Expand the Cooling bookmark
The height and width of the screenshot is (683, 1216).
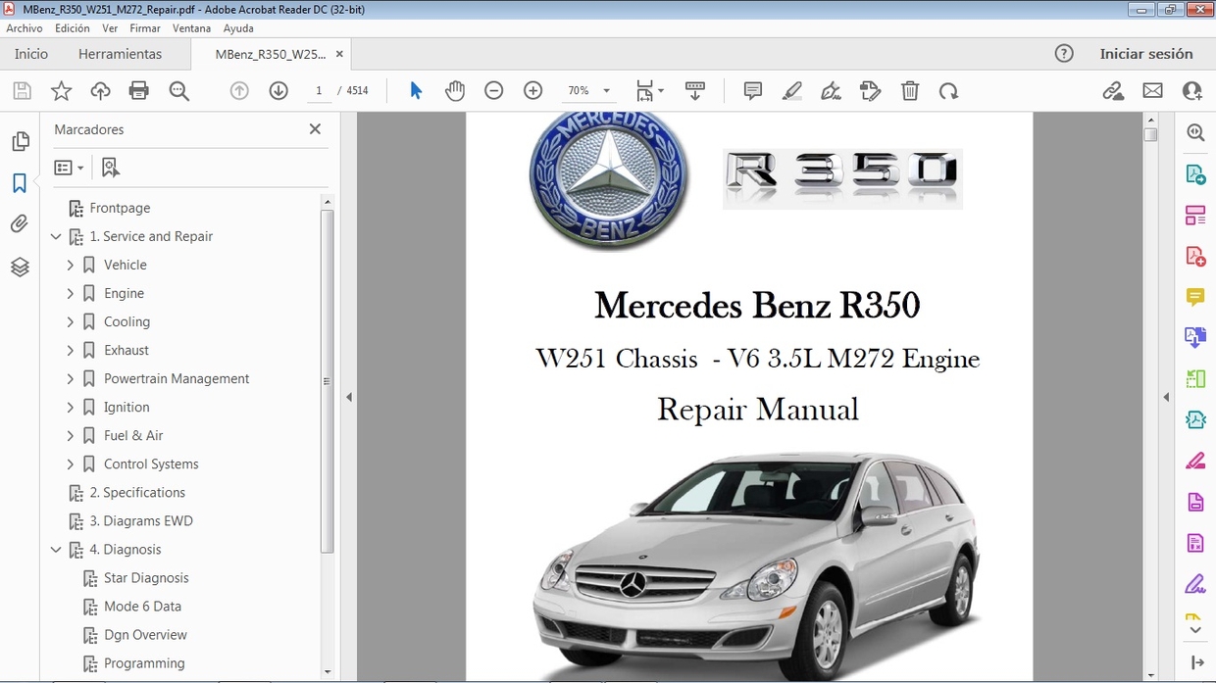pos(71,321)
